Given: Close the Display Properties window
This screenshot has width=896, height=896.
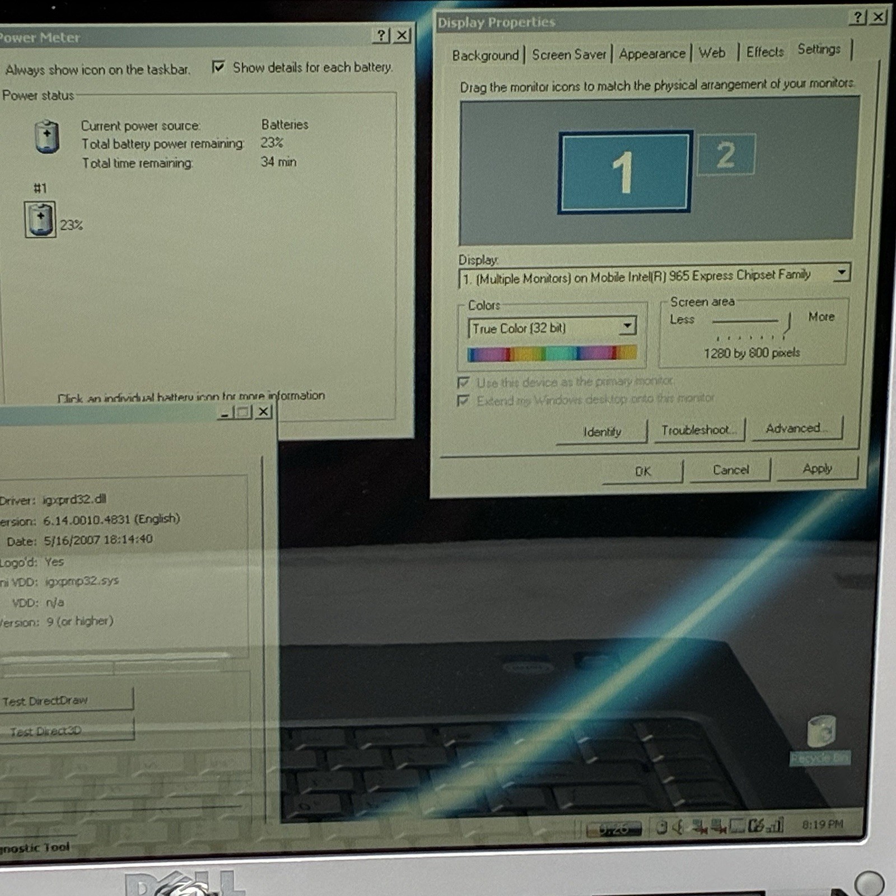Looking at the screenshot, I should click(x=878, y=17).
